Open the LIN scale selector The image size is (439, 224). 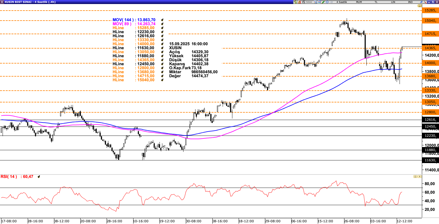393,2
